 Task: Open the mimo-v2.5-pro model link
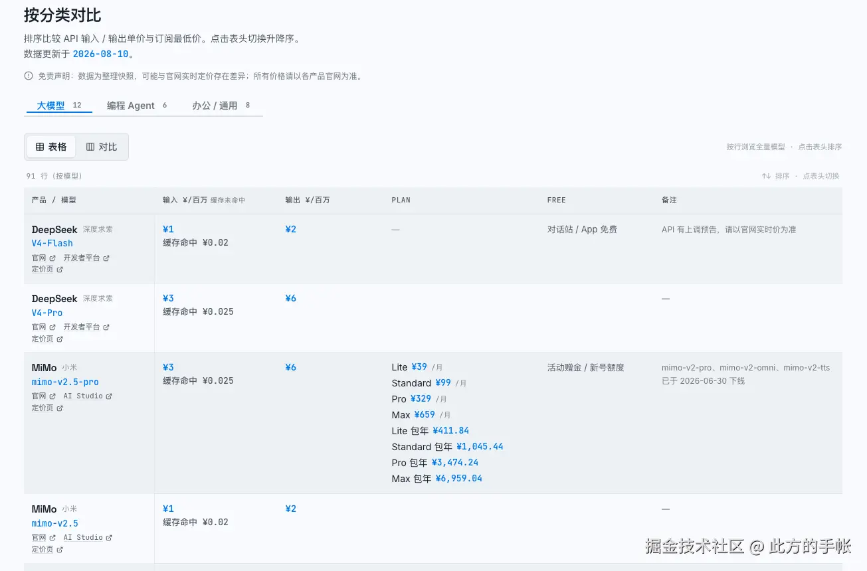pyautogui.click(x=65, y=382)
